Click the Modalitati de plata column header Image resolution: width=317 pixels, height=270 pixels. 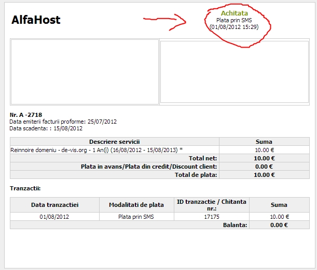click(x=136, y=205)
